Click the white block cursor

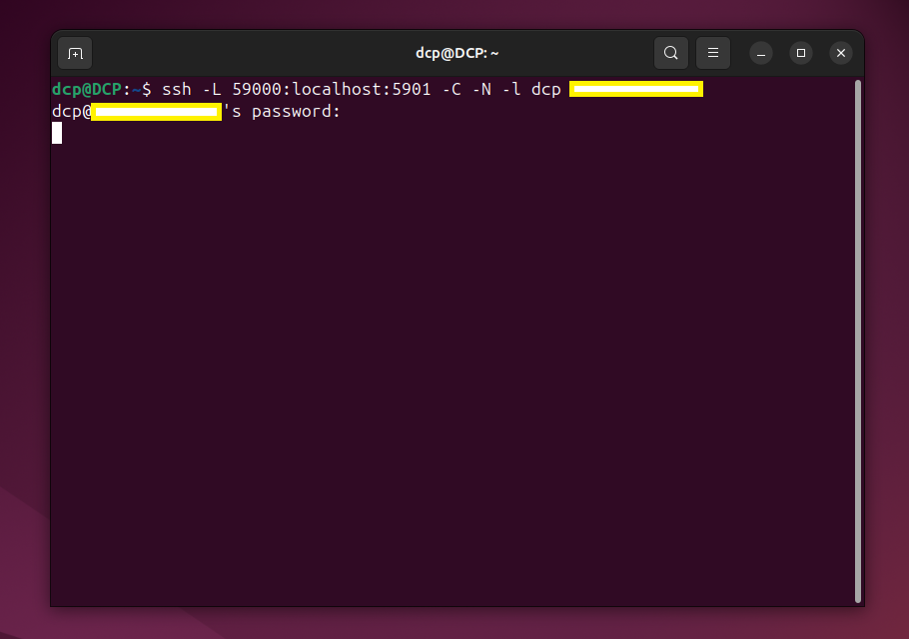(x=57, y=133)
